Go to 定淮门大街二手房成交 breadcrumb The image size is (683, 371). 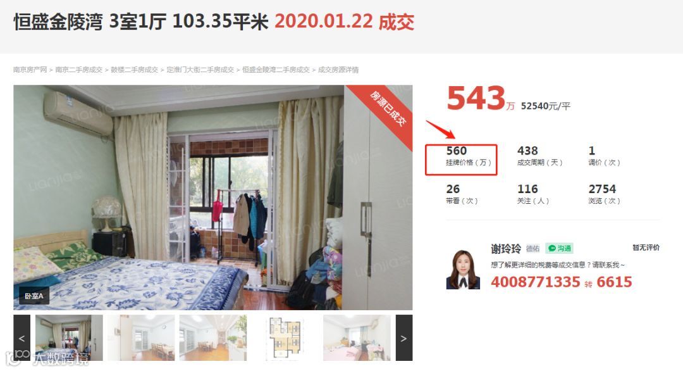200,70
